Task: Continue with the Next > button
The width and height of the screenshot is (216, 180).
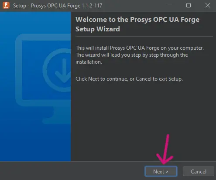Action: [161, 171]
